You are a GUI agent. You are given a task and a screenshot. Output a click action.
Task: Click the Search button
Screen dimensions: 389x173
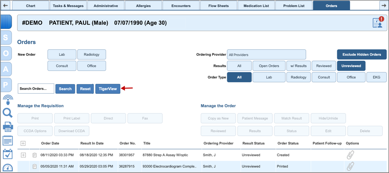pos(65,88)
